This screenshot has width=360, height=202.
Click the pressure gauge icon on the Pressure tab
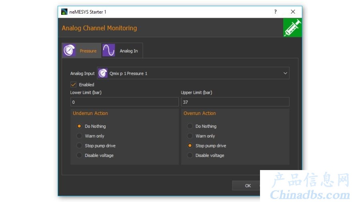[69, 50]
